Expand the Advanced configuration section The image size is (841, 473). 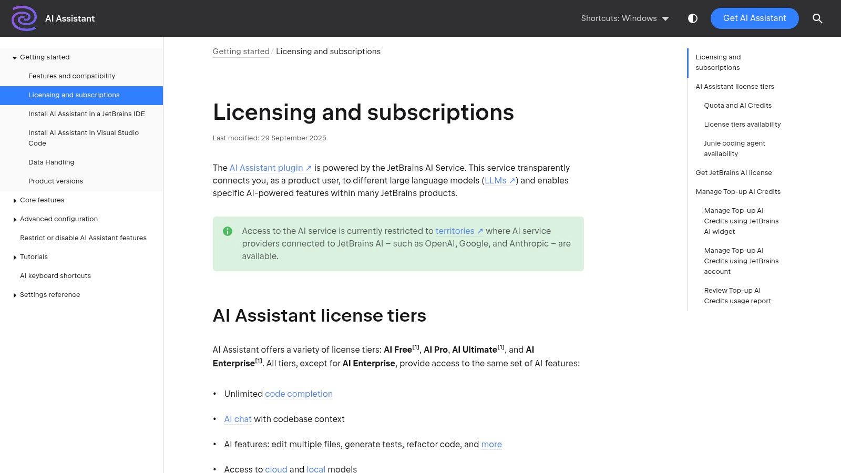click(x=15, y=220)
